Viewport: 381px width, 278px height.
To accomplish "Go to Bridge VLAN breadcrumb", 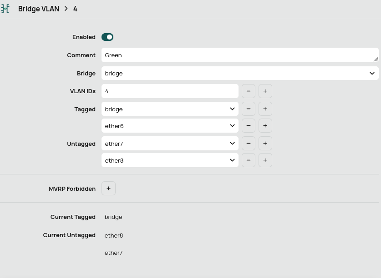I will pos(39,9).
